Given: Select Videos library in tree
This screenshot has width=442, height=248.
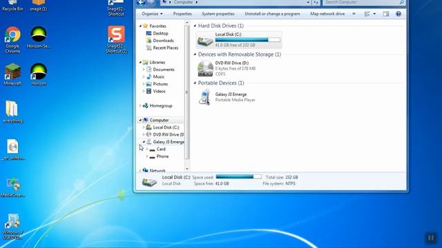Looking at the screenshot, I should click(160, 92).
